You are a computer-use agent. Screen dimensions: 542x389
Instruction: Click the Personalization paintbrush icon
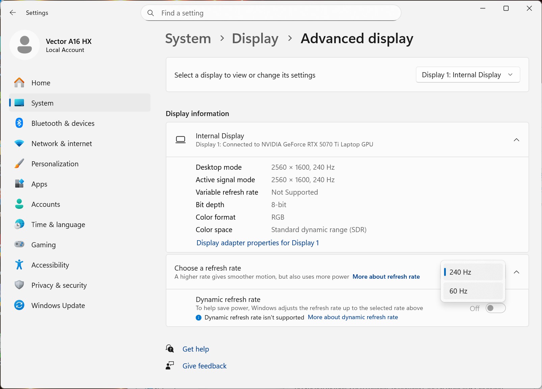click(19, 164)
